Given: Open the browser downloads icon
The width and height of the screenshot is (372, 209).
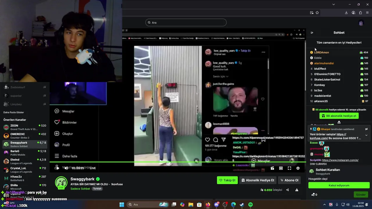Looking at the screenshot, I should pos(346,12).
